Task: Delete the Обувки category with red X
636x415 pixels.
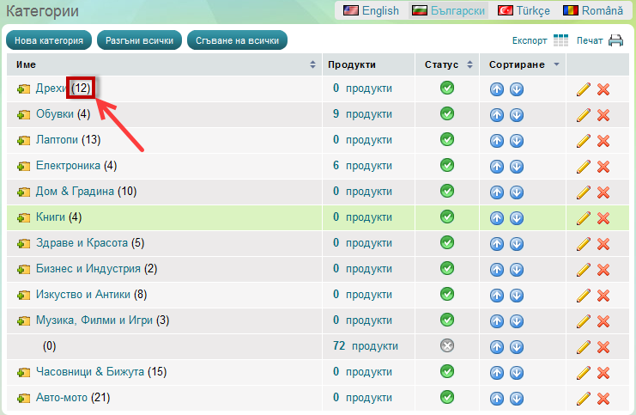Action: click(x=603, y=115)
